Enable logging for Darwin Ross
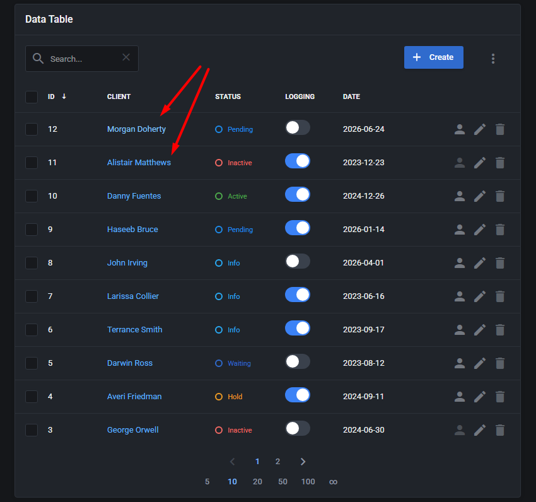Screen dimensions: 536x502 (298, 361)
